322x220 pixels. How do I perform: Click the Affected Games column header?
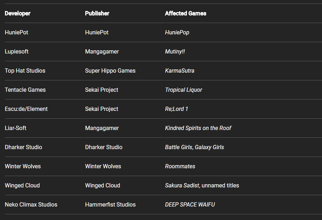[x=186, y=13]
